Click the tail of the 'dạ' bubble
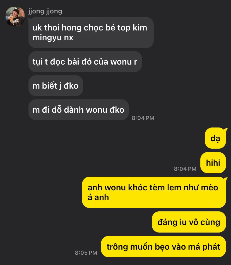Viewport: 231px width, 265px height. click(x=225, y=130)
